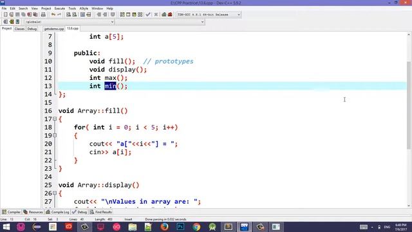Open Firefox from the taskbar
Viewport: 412px width, 232px height.
[165, 227]
